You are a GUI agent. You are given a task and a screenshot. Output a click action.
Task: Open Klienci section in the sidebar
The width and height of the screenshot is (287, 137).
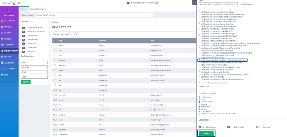point(8,39)
